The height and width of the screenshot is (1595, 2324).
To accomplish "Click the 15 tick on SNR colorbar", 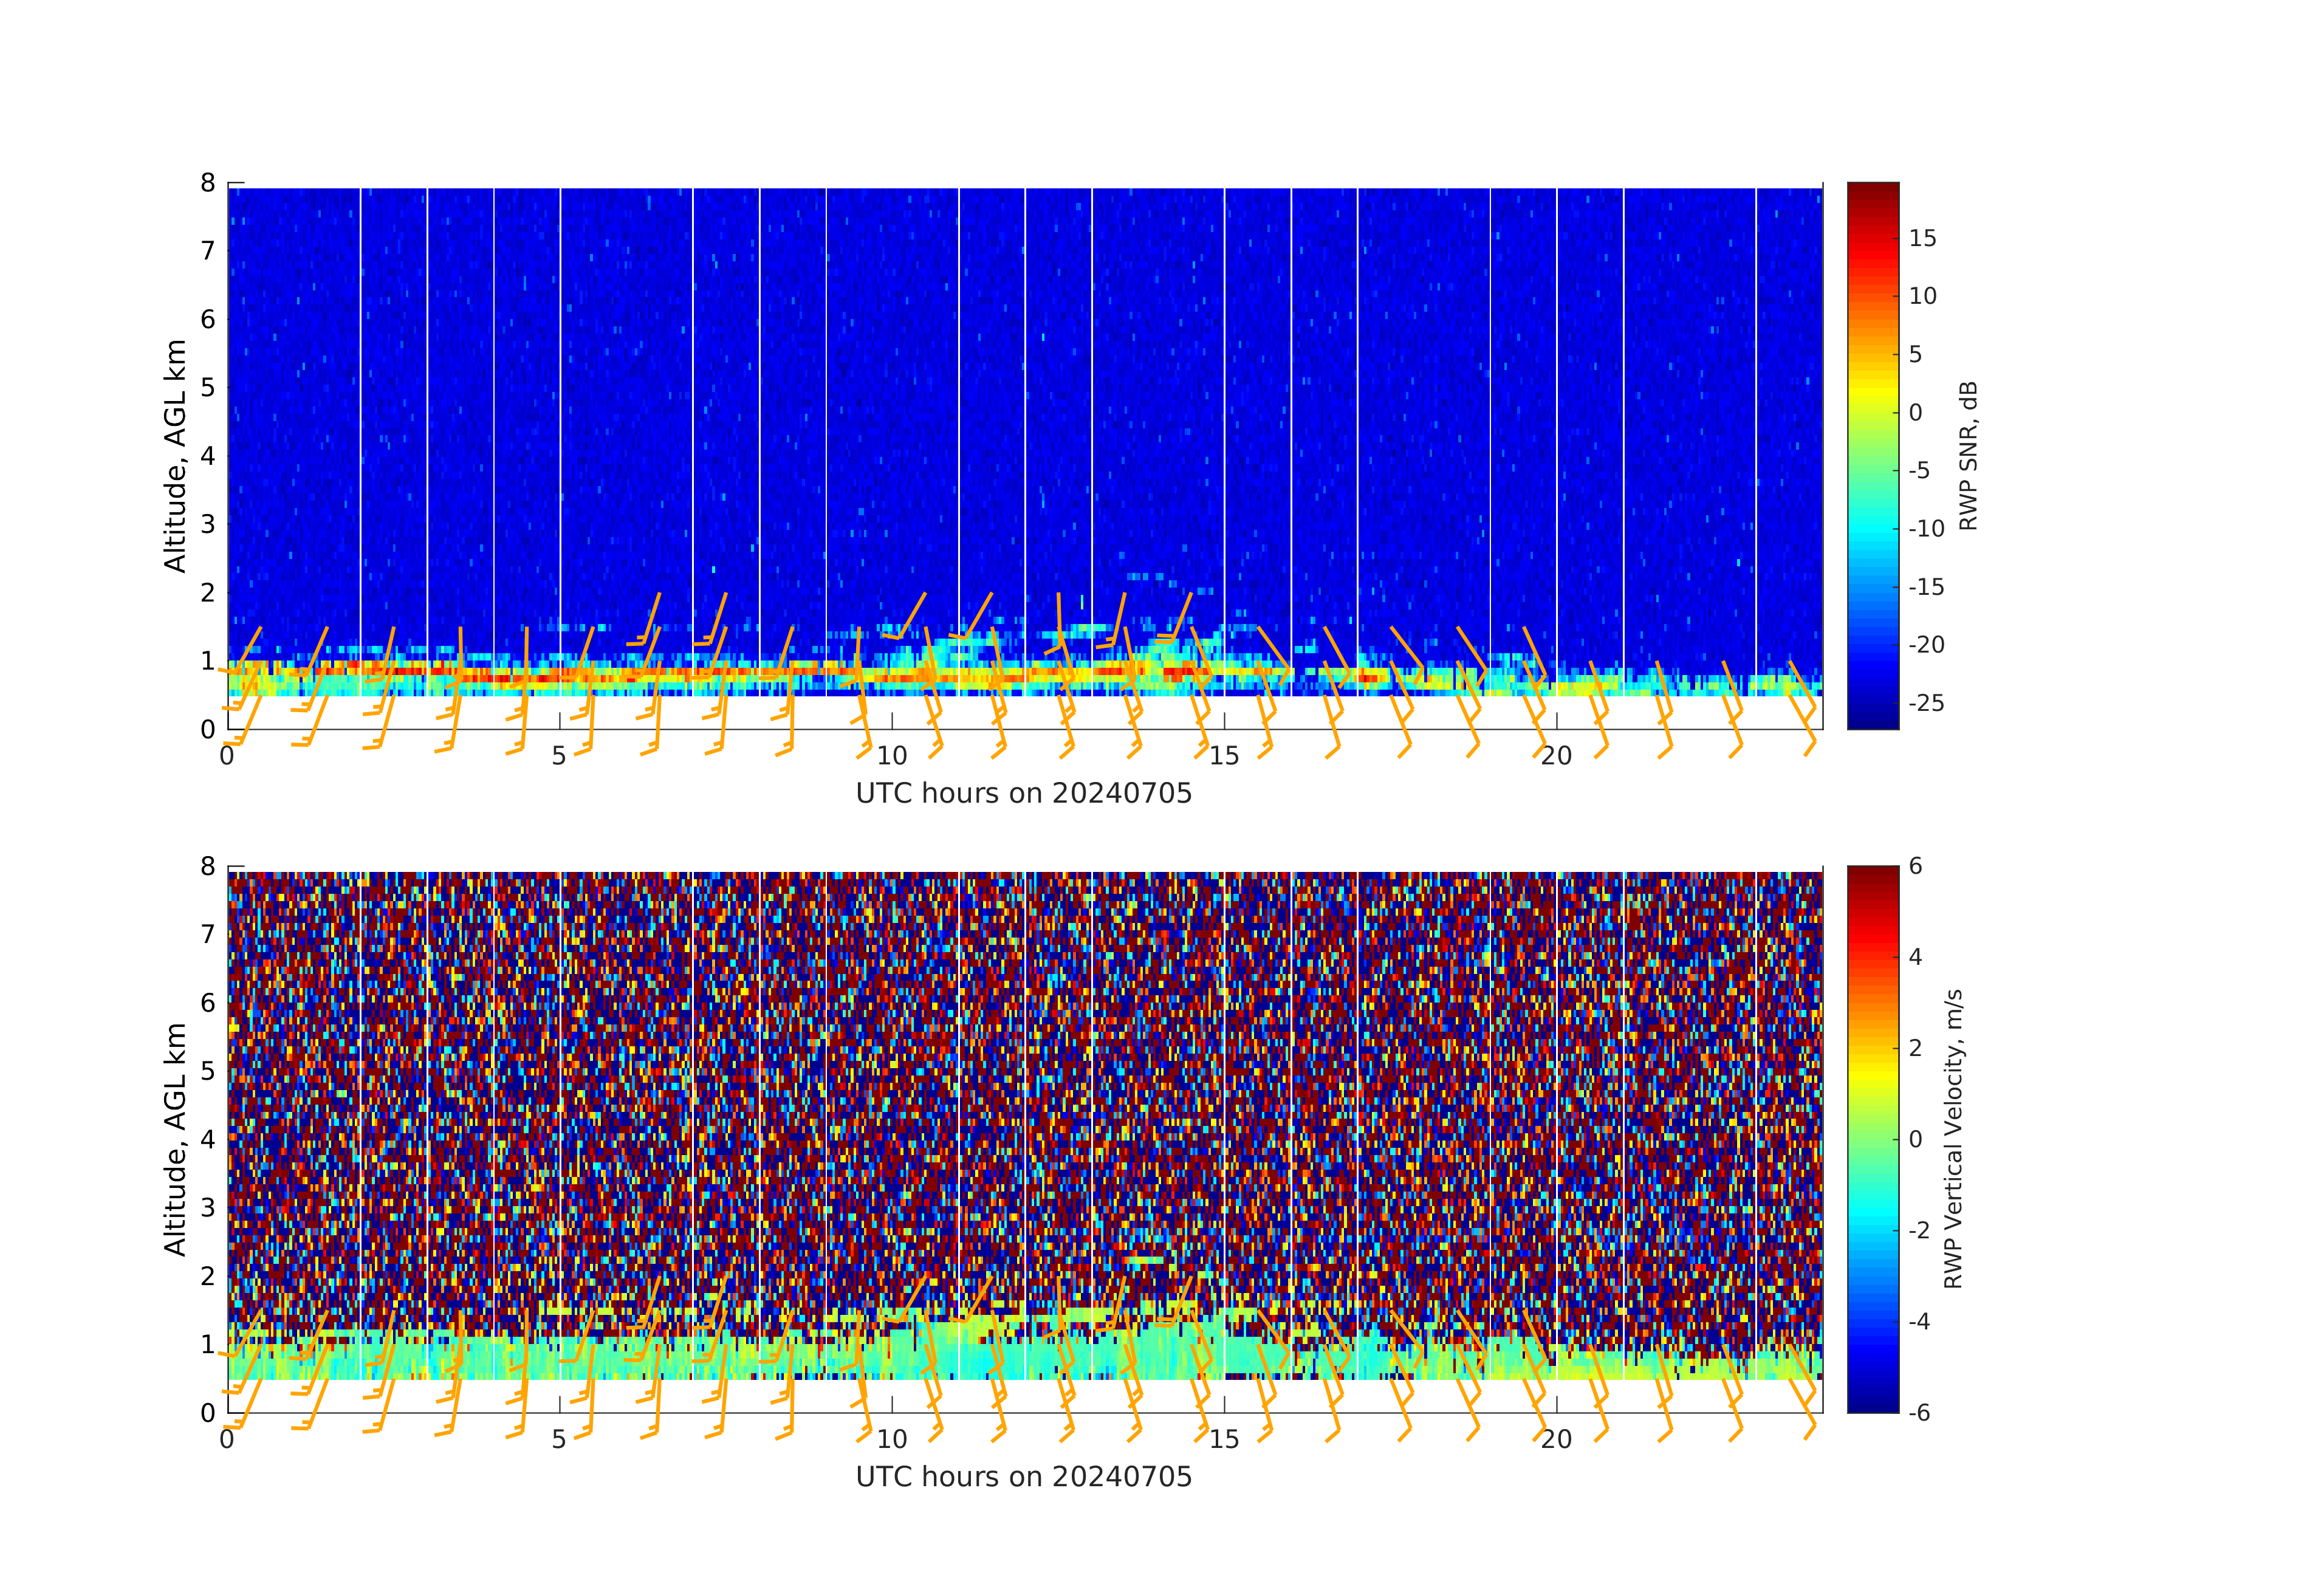I will pyautogui.click(x=1922, y=238).
